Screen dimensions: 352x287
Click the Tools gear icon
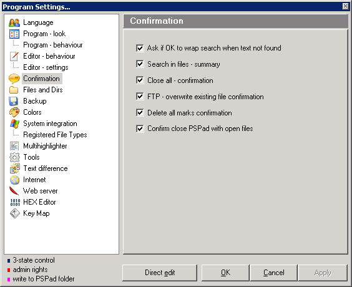14,157
